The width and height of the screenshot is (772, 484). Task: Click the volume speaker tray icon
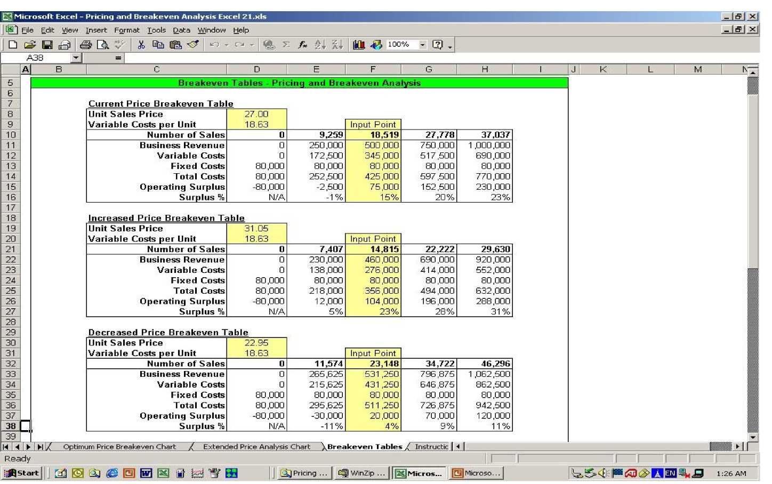603,473
